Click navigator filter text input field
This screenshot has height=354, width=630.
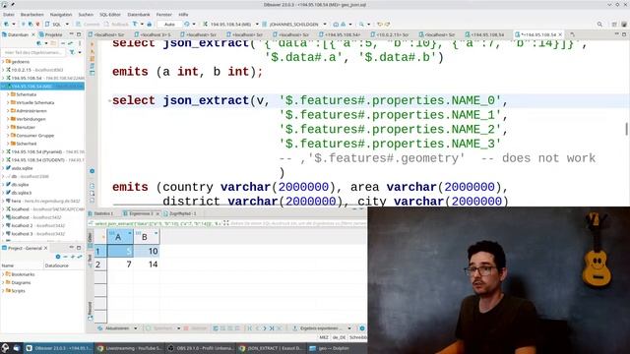click(32, 52)
